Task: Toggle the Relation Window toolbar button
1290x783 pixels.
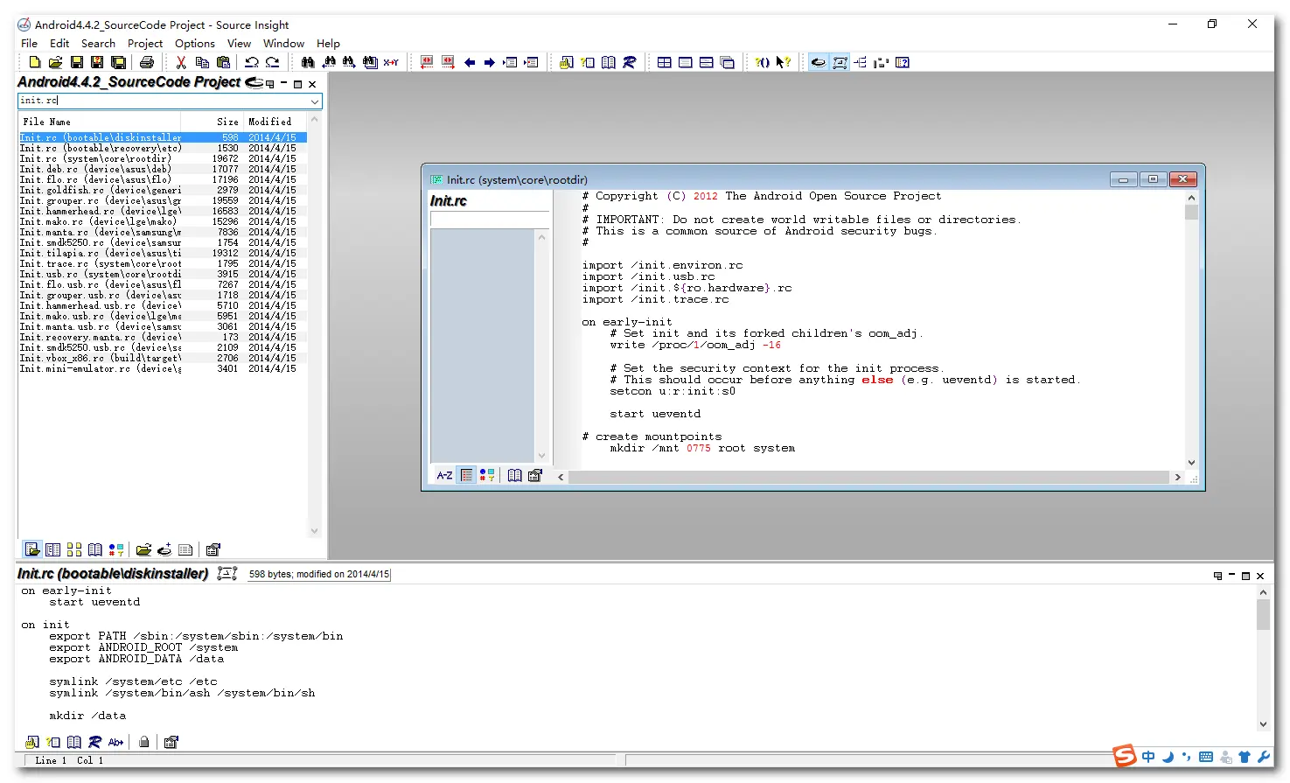Action: tap(861, 62)
